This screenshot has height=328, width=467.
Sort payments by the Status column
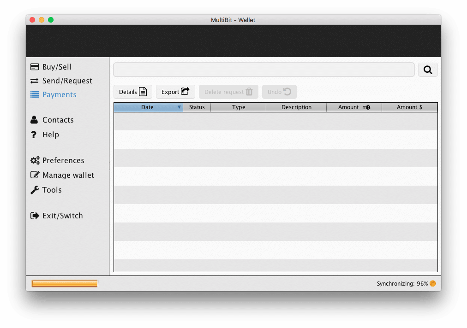(197, 107)
